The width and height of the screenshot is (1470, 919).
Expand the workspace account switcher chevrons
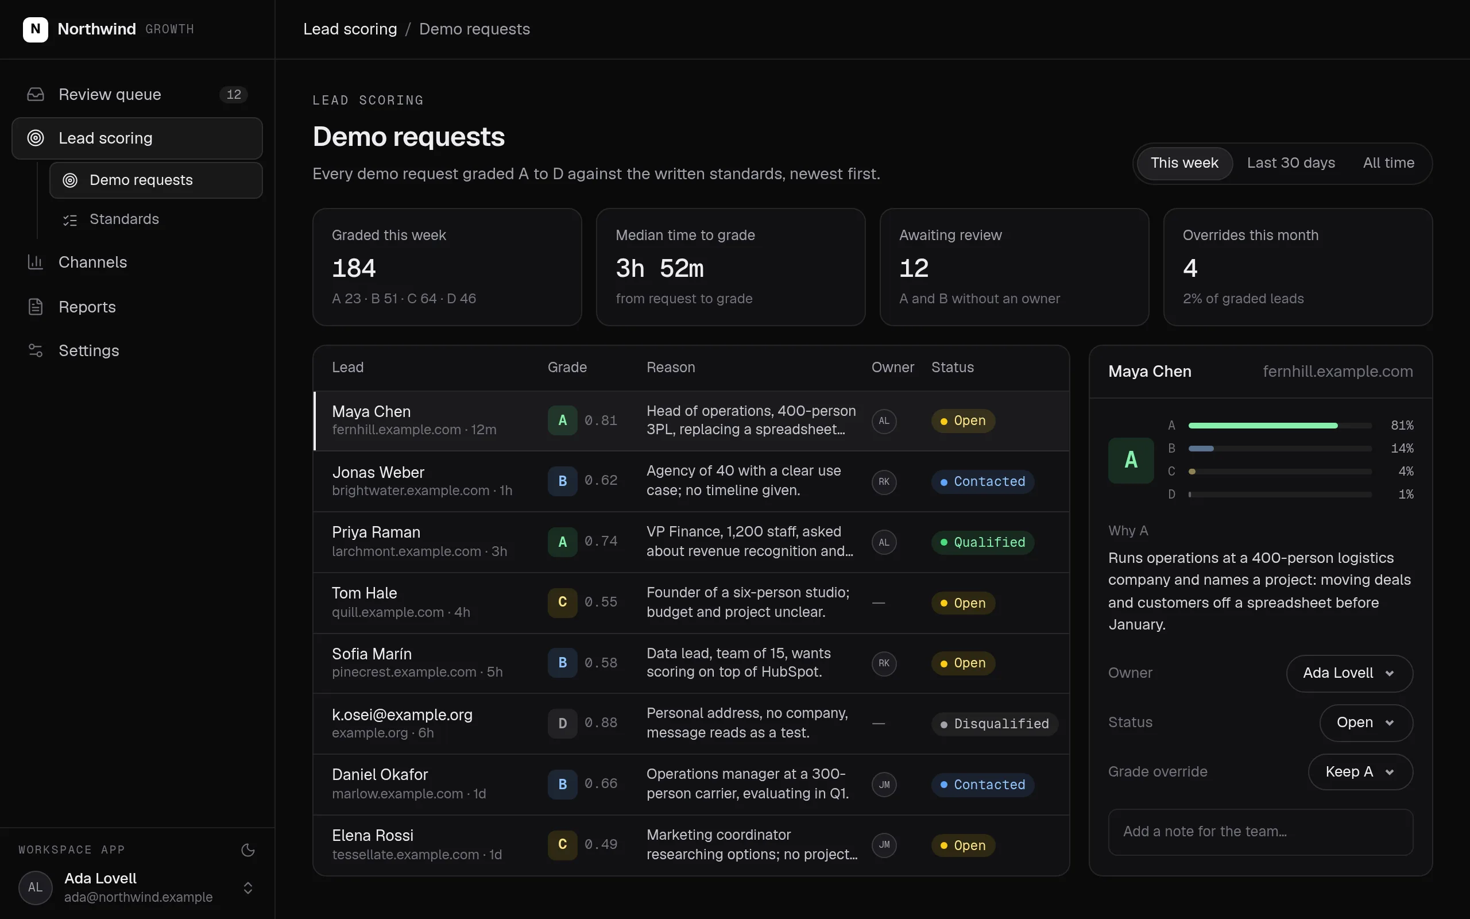248,888
